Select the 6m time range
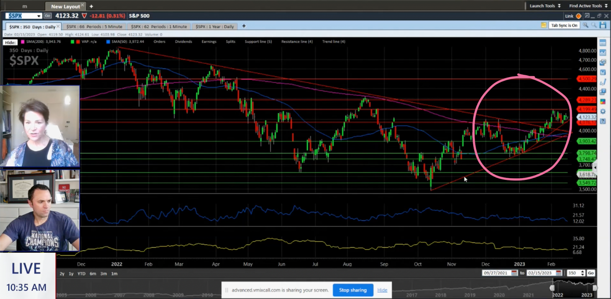 click(93, 273)
